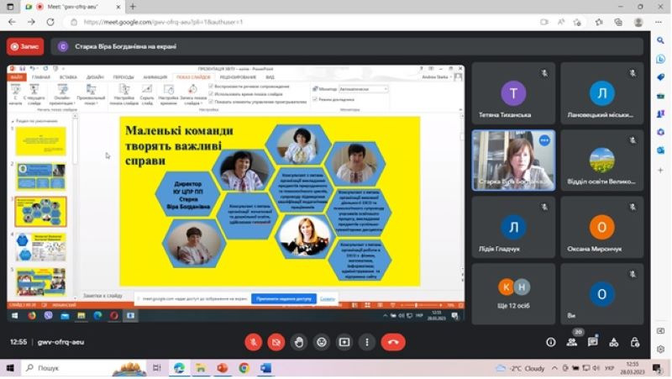The image size is (672, 379).
Task: Click the Сховати link in sharing bar
Action: tap(327, 299)
